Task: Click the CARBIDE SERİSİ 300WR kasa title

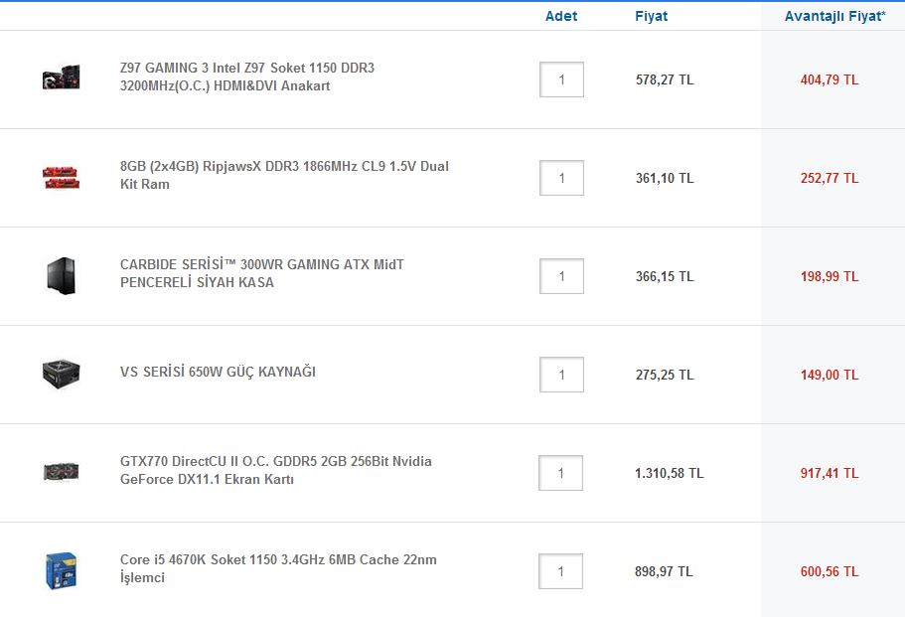Action: (x=261, y=273)
